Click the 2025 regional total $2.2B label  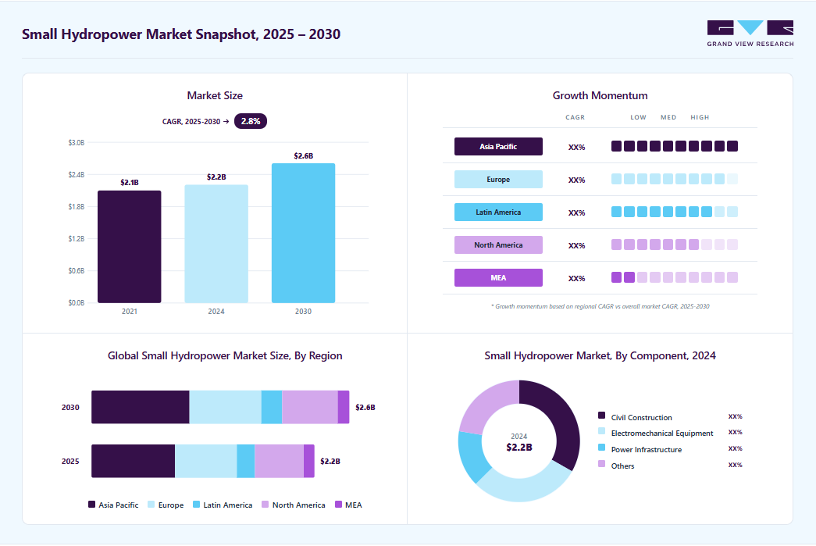tap(330, 461)
